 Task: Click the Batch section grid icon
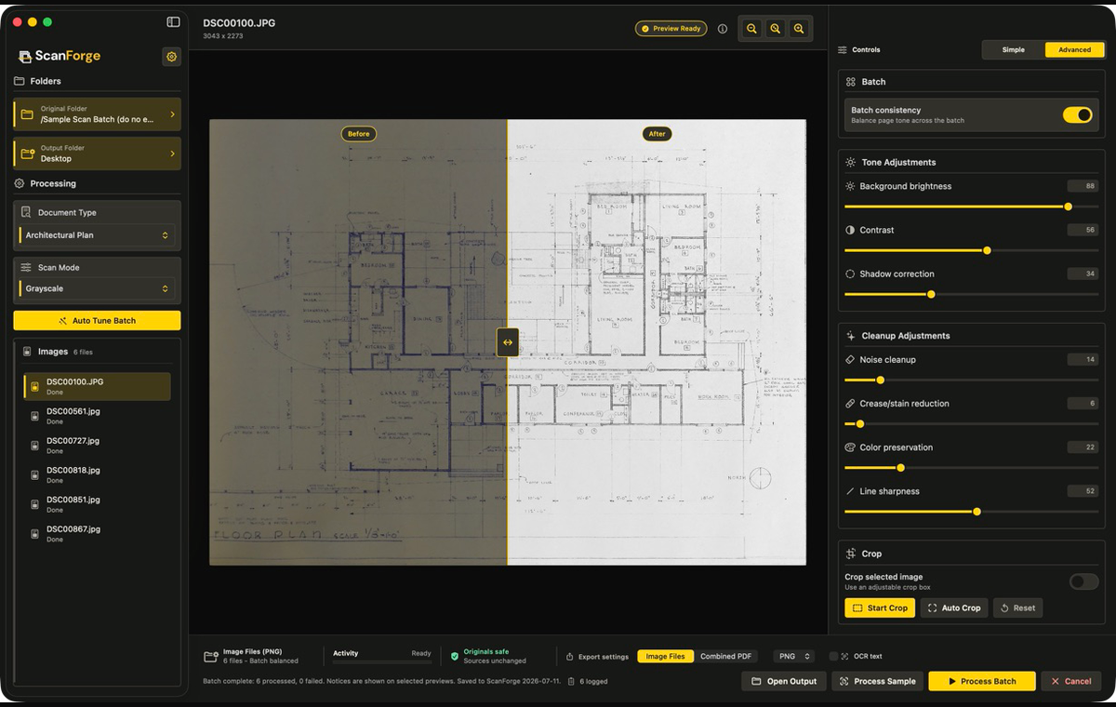pos(850,82)
